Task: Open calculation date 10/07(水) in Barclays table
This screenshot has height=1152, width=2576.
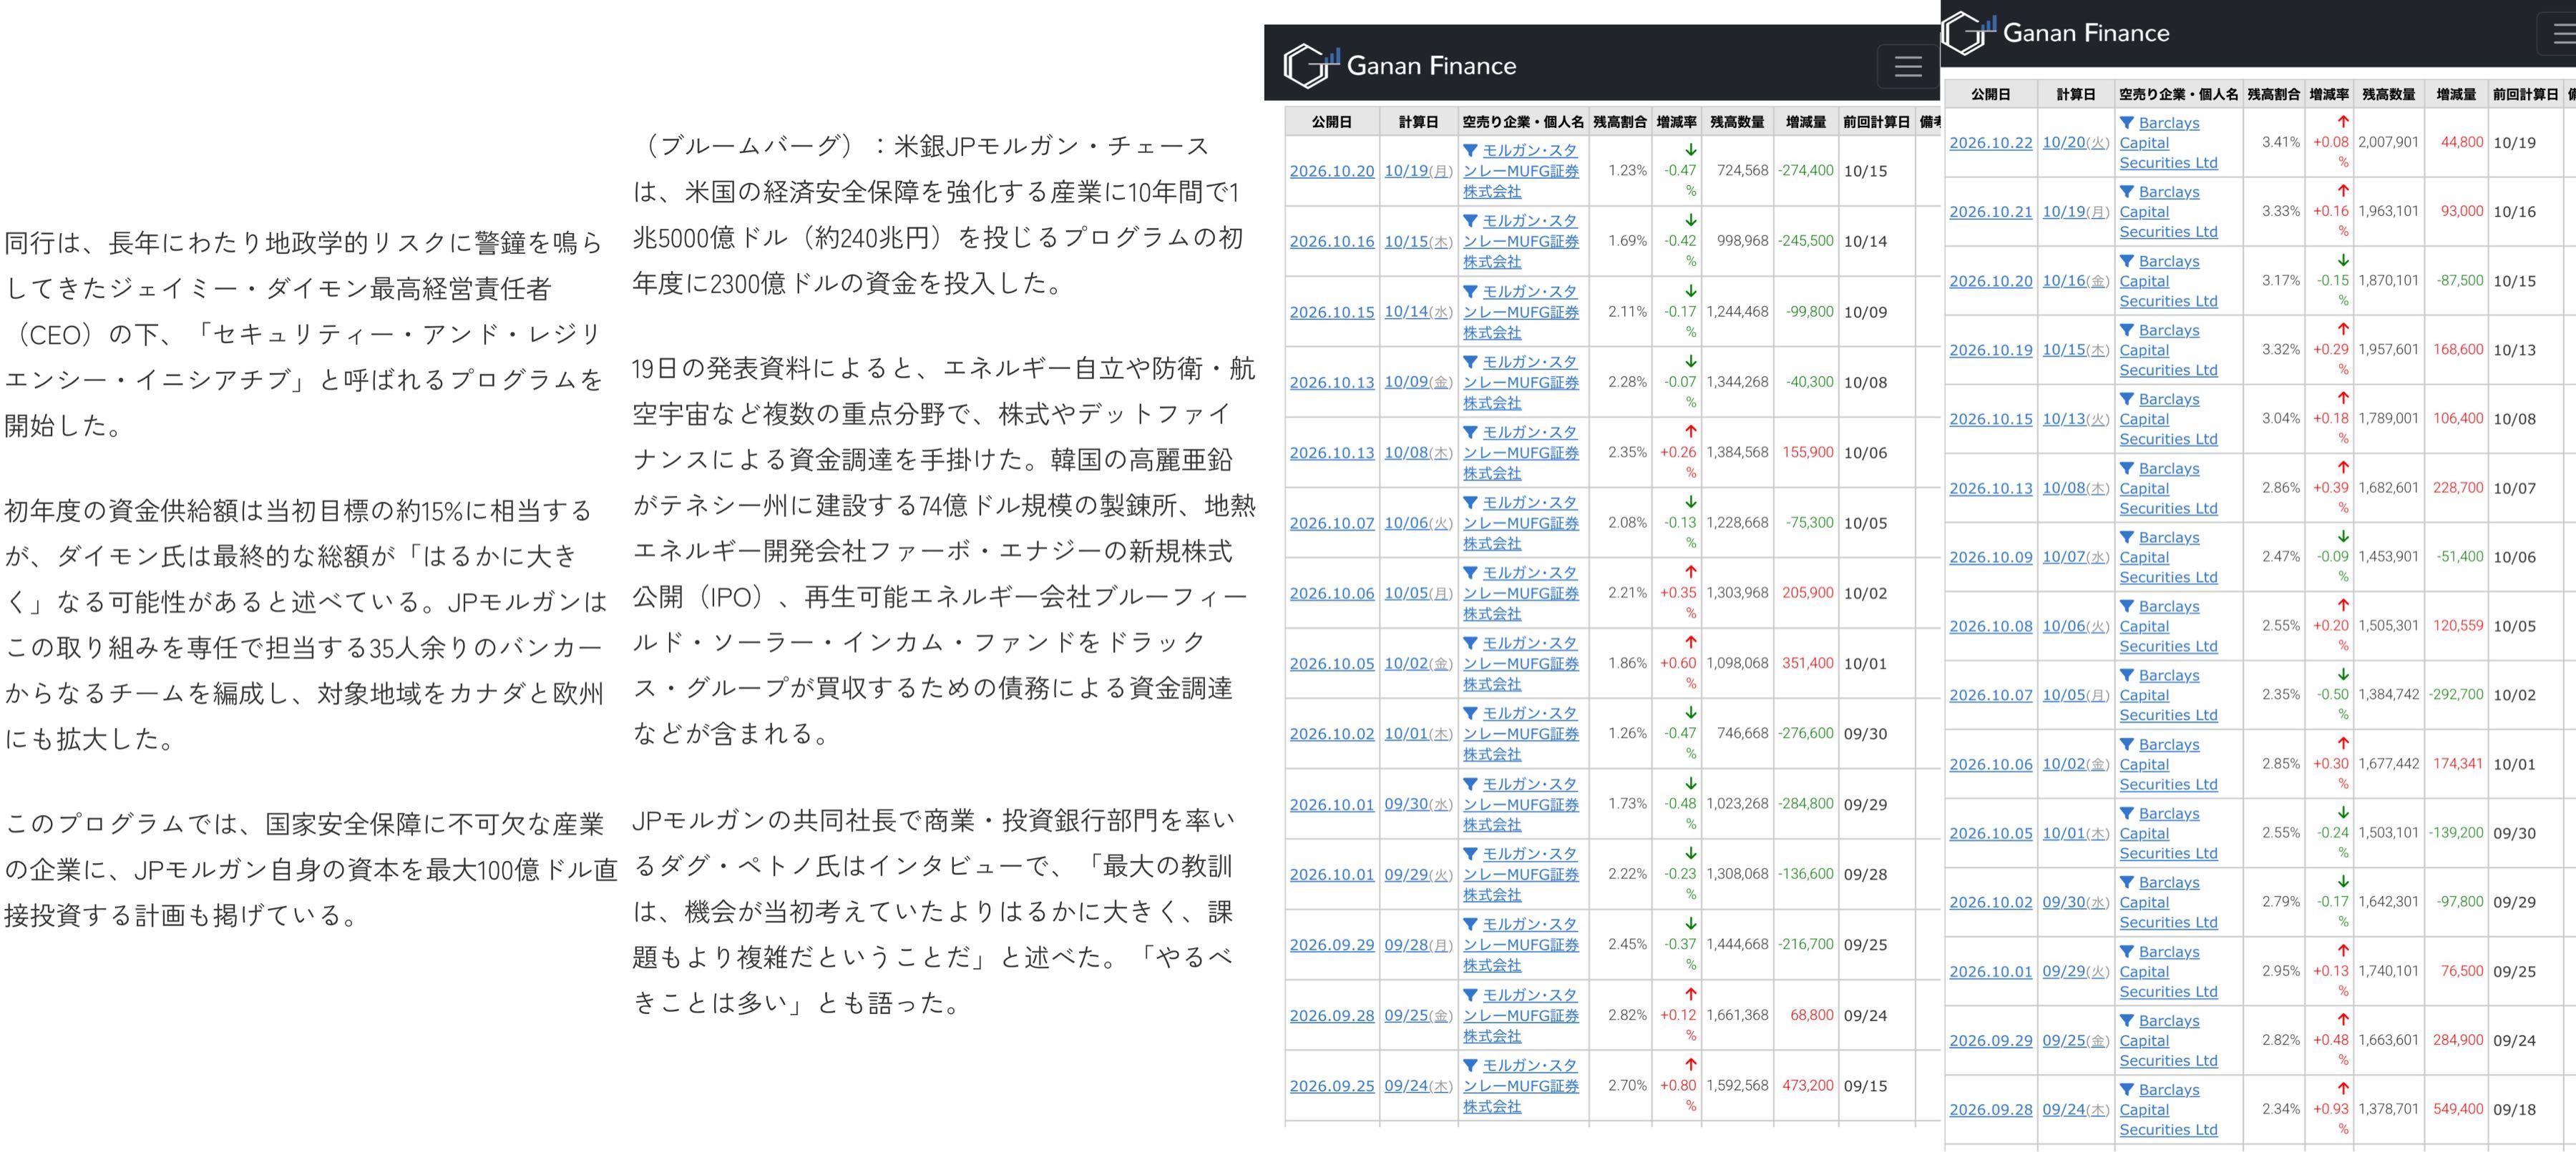Action: [x=2076, y=558]
